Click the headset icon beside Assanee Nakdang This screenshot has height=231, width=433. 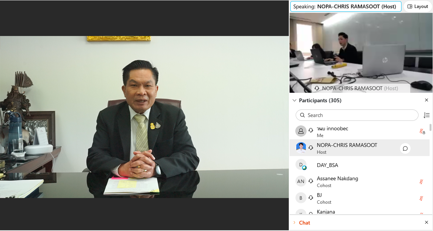click(x=311, y=181)
